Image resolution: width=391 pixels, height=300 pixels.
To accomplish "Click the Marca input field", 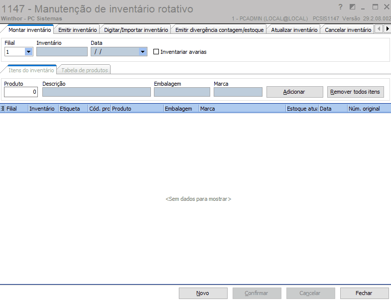I will (238, 92).
